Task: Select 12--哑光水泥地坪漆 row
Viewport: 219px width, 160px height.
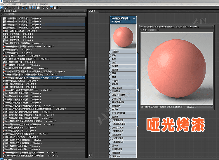Action: click(44, 84)
